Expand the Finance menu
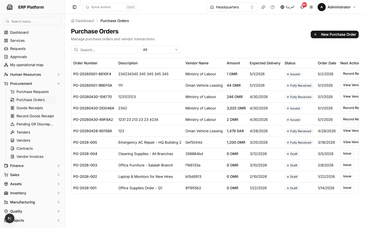This screenshot has height=228, width=365. coord(32,166)
